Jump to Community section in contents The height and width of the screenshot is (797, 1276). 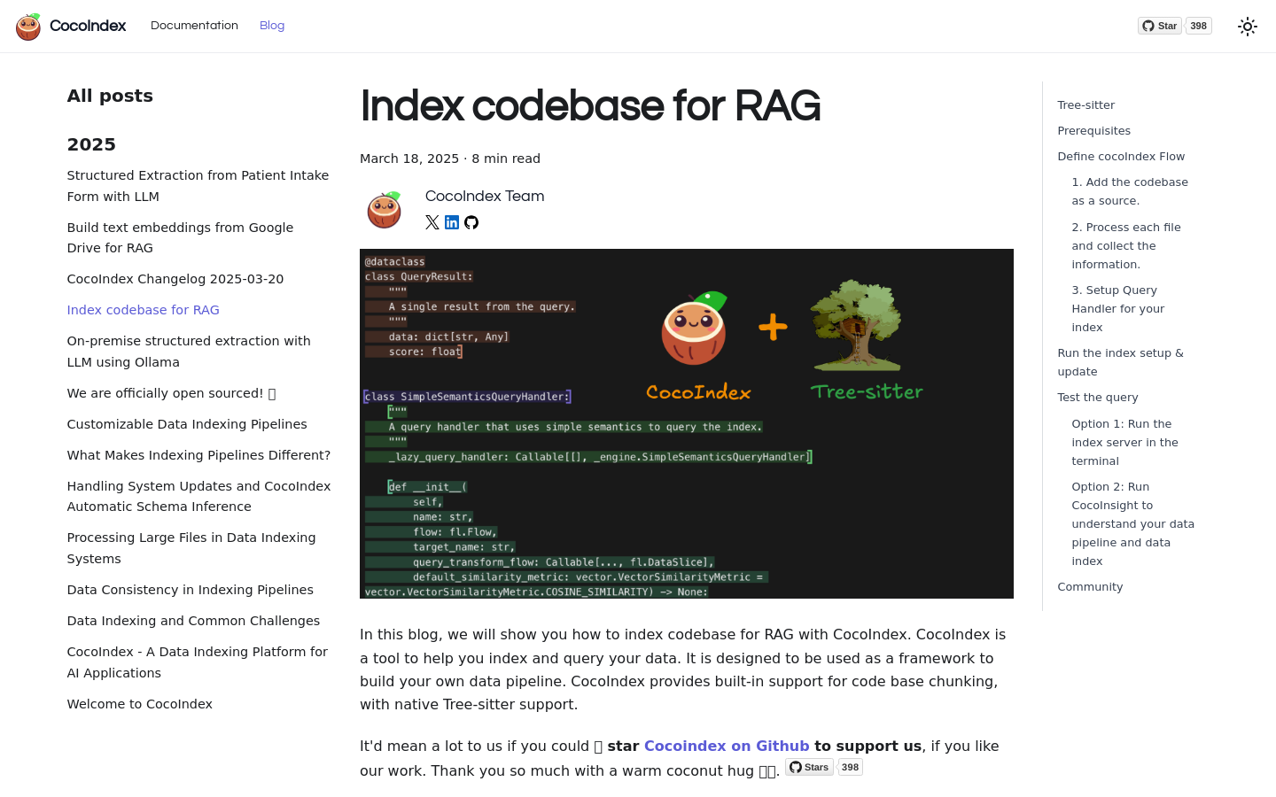tap(1090, 587)
